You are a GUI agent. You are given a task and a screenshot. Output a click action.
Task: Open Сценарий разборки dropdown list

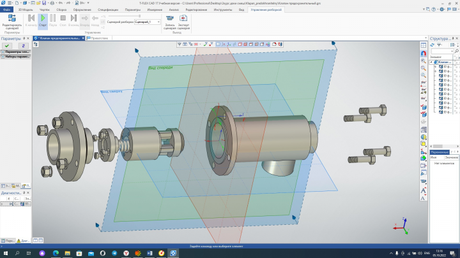click(148, 22)
